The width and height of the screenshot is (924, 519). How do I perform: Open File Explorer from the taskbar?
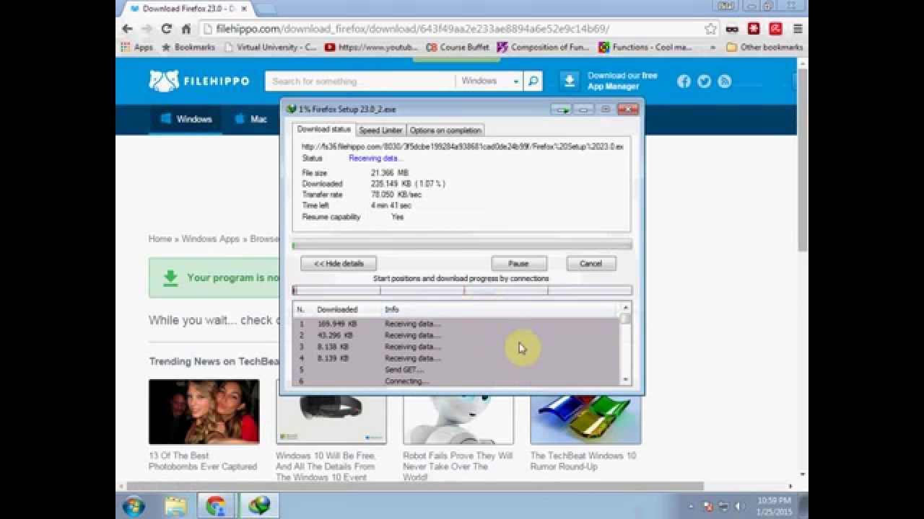pos(175,506)
